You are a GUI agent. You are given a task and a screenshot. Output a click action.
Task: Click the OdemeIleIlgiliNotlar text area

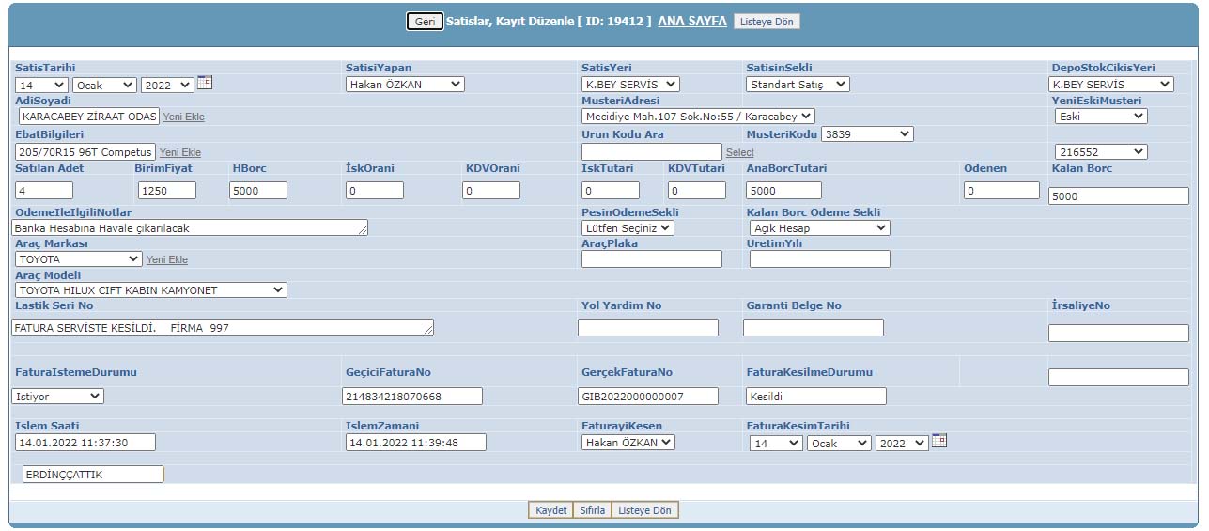pyautogui.click(x=189, y=228)
